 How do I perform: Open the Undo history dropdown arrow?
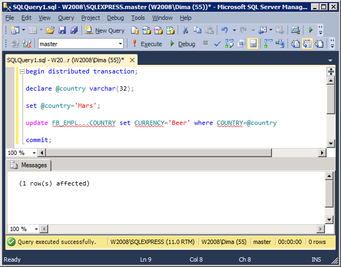click(x=234, y=30)
